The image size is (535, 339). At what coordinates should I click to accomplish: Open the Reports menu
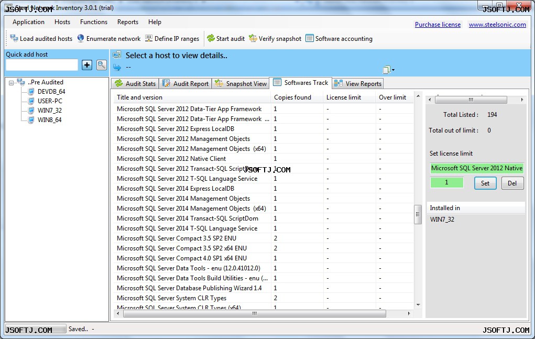click(x=128, y=22)
